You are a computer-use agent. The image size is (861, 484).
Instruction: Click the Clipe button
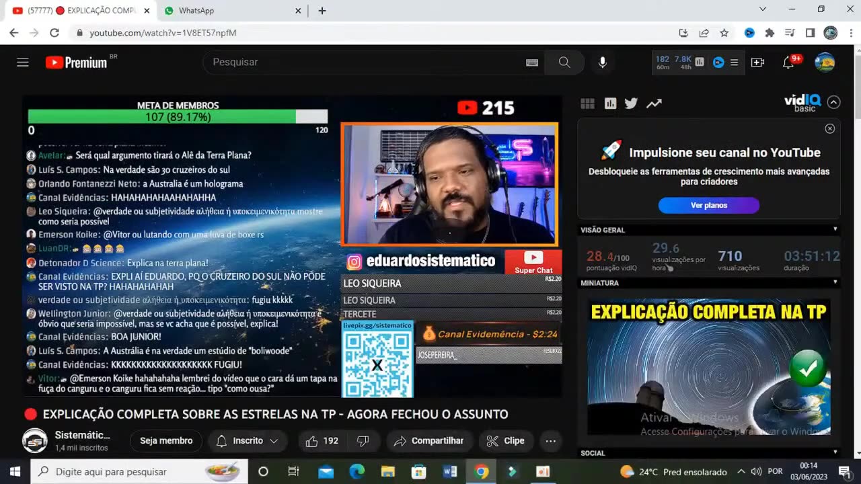tap(505, 441)
